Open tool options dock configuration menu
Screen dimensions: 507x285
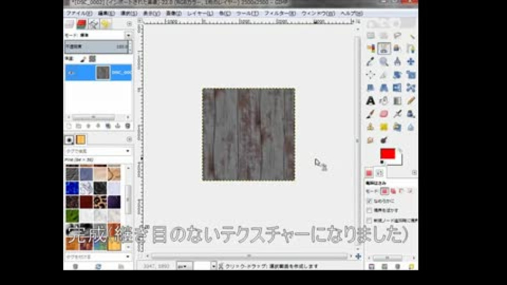point(414,173)
